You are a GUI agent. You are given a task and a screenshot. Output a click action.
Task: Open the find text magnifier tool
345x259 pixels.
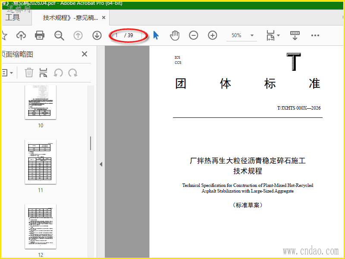pyautogui.click(x=59, y=35)
